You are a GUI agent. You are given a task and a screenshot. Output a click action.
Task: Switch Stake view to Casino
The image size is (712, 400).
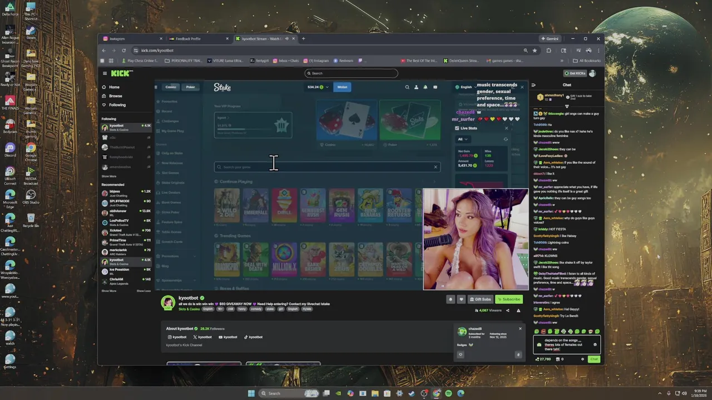(x=171, y=87)
